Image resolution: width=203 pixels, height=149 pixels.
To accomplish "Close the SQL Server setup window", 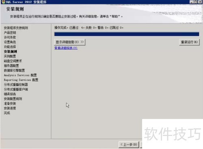I will tap(200, 2).
